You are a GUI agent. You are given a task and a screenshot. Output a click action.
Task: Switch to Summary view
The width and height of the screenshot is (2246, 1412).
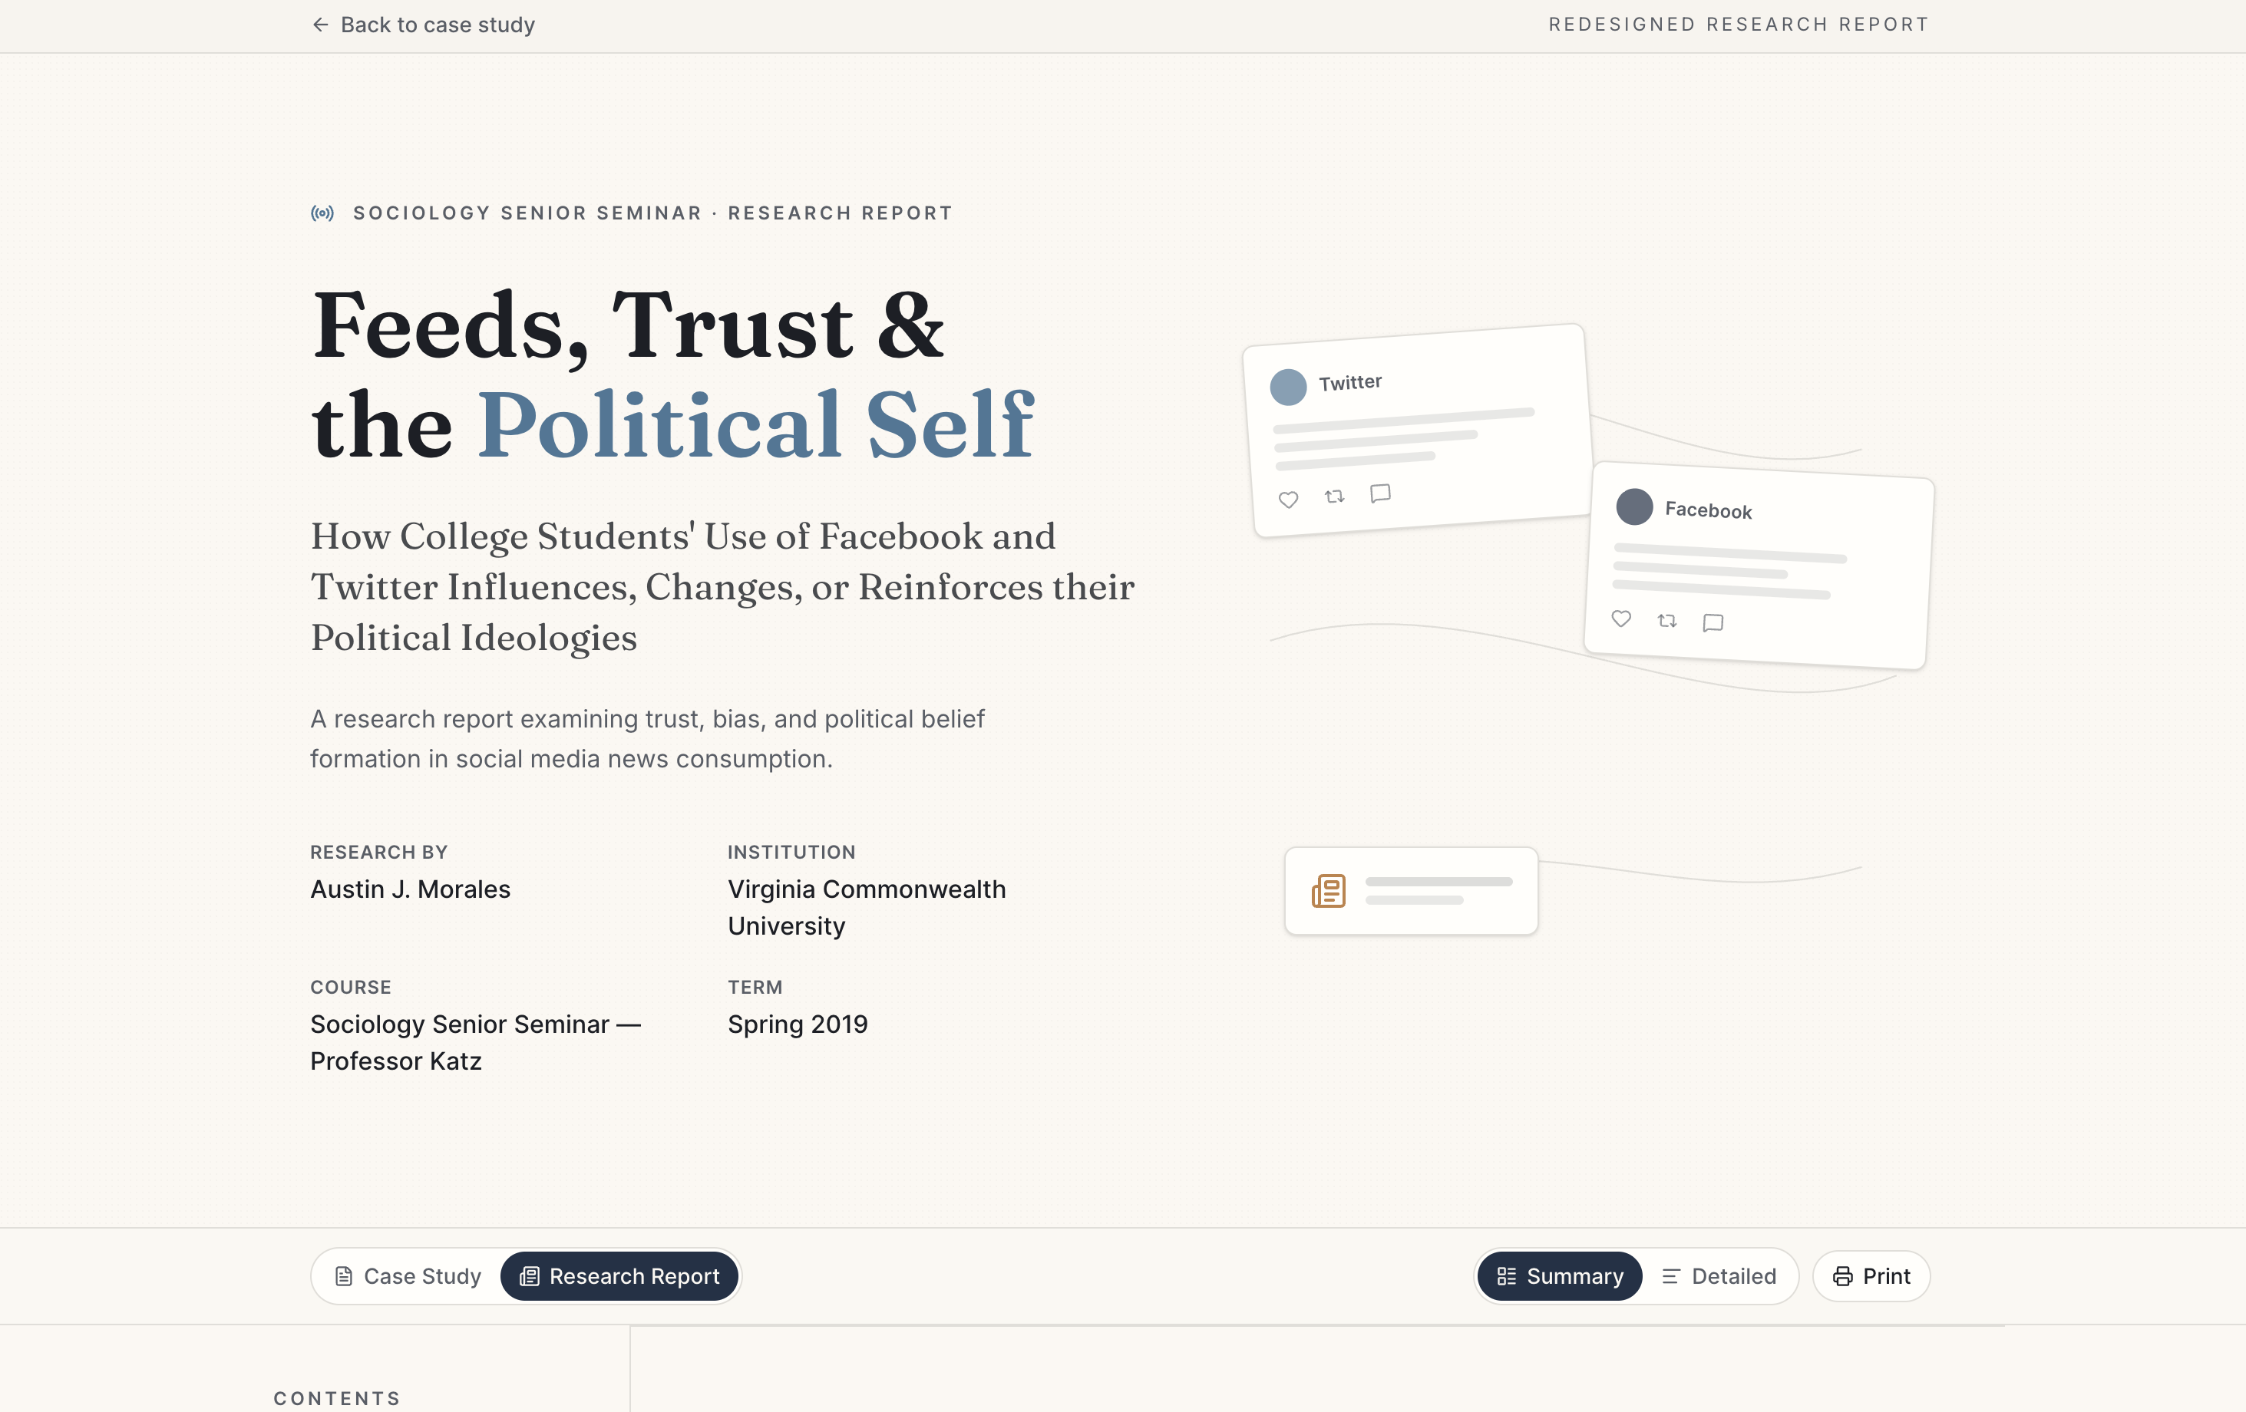(1560, 1276)
